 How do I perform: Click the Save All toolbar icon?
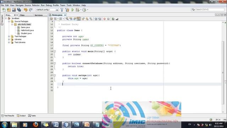[19, 10]
